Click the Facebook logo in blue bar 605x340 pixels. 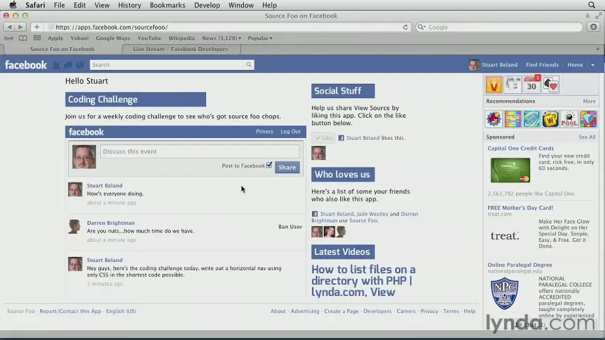(x=26, y=65)
